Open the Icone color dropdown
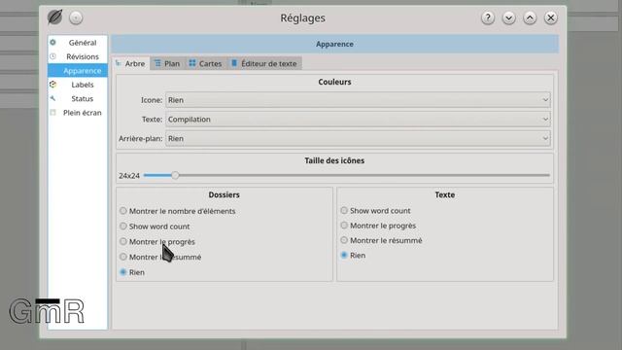Image resolution: width=622 pixels, height=350 pixels. 358,100
